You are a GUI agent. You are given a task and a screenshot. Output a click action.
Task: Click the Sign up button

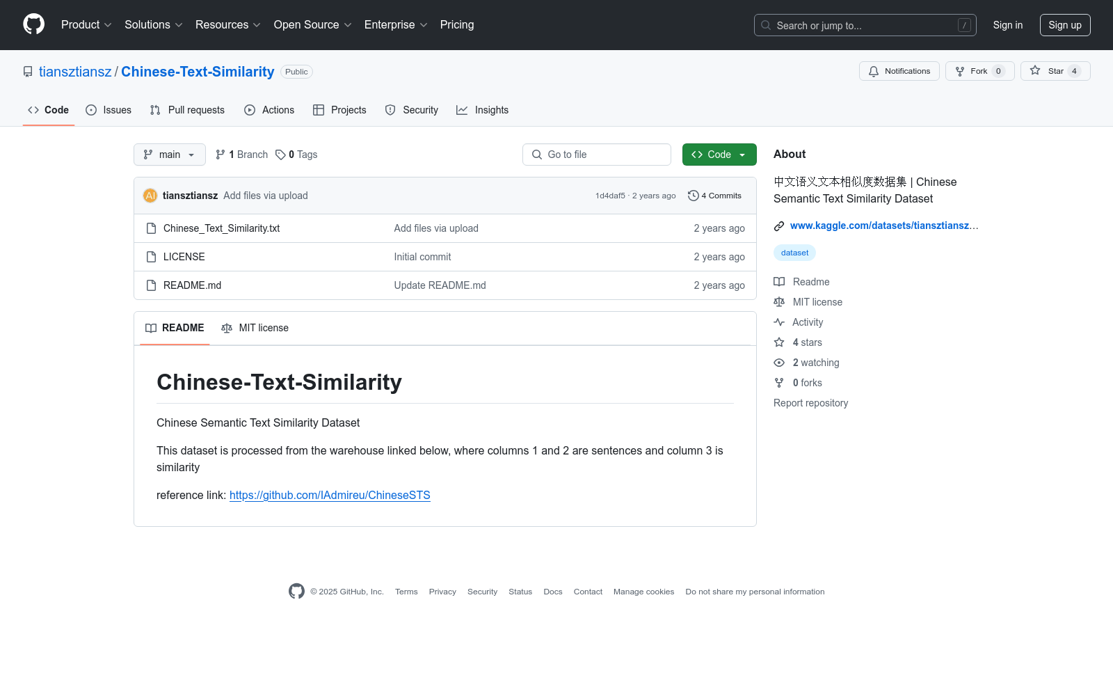point(1065,25)
